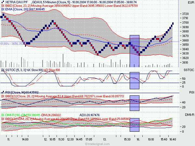
Task: Click the 11:30 time axis label
Action: (x=61, y=140)
